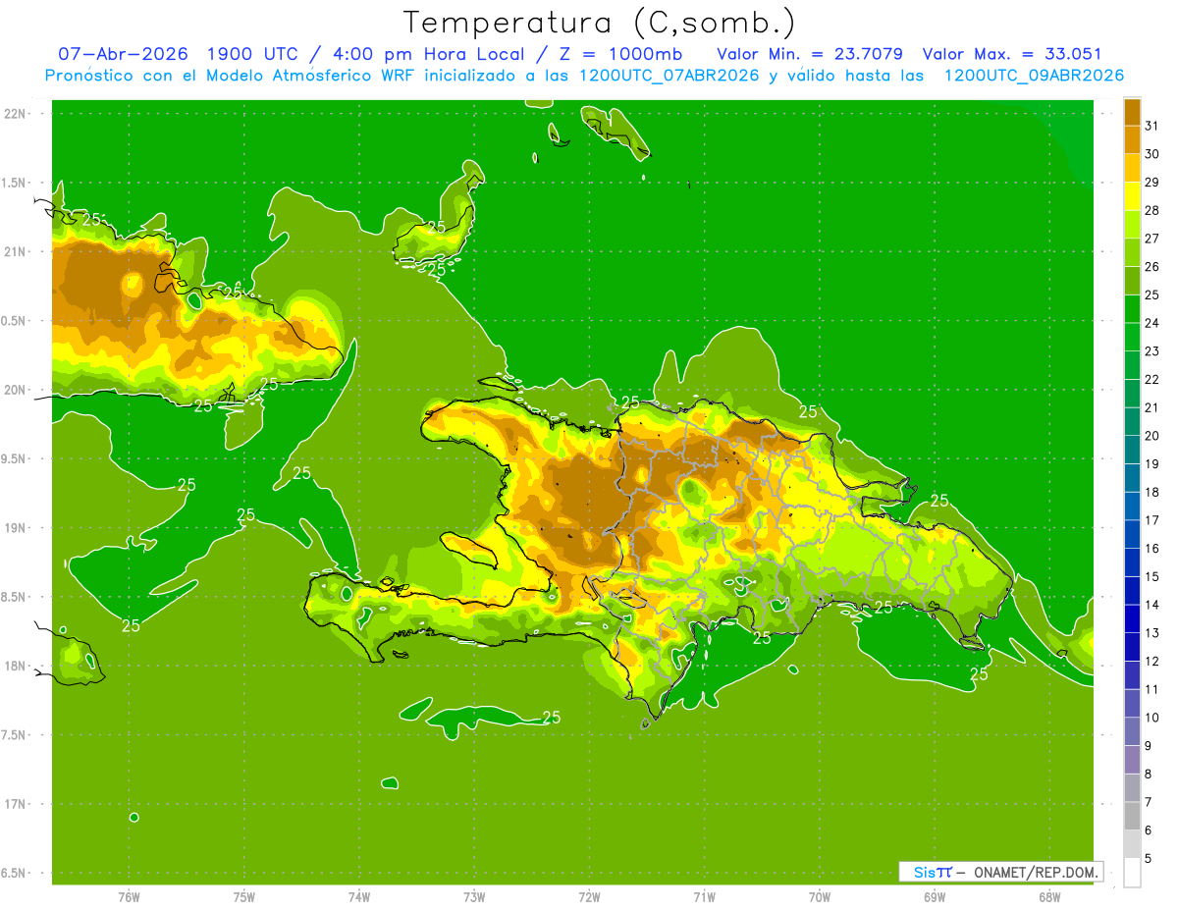Click the Temperatura (C,somb.) map title
1178x910 pixels.
click(599, 24)
